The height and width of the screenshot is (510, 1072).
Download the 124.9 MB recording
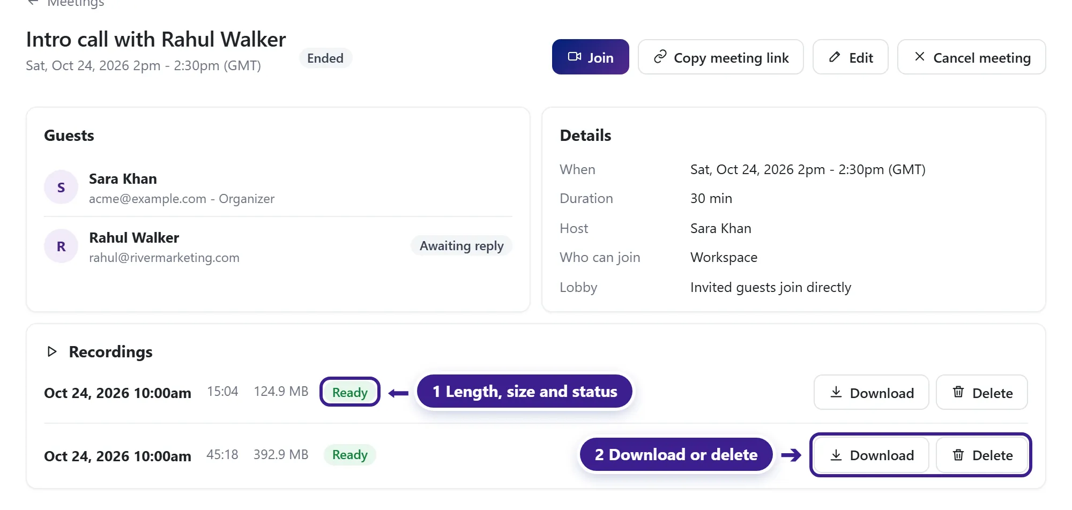coord(871,392)
